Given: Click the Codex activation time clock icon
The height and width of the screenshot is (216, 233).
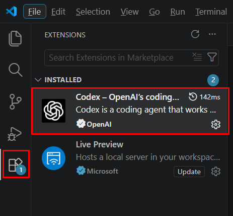Looking at the screenshot, I should (x=193, y=97).
